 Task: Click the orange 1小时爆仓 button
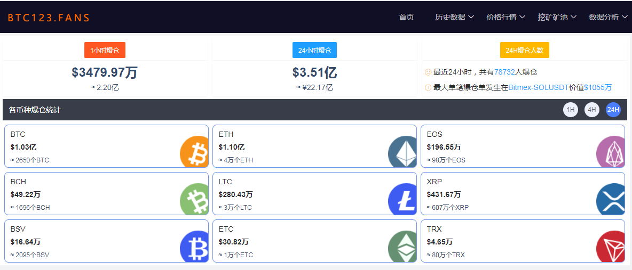(x=105, y=50)
